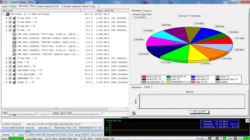This screenshot has width=250, height=140.
Task: Select the PID 4050 teletext icon
Action: [14, 46]
